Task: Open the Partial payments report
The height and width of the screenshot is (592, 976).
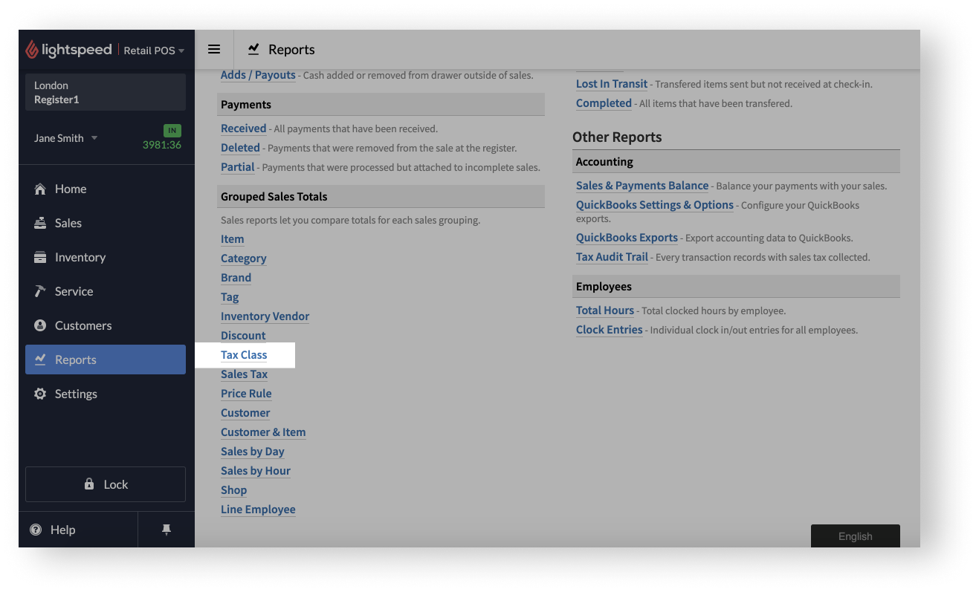Action: pos(237,167)
